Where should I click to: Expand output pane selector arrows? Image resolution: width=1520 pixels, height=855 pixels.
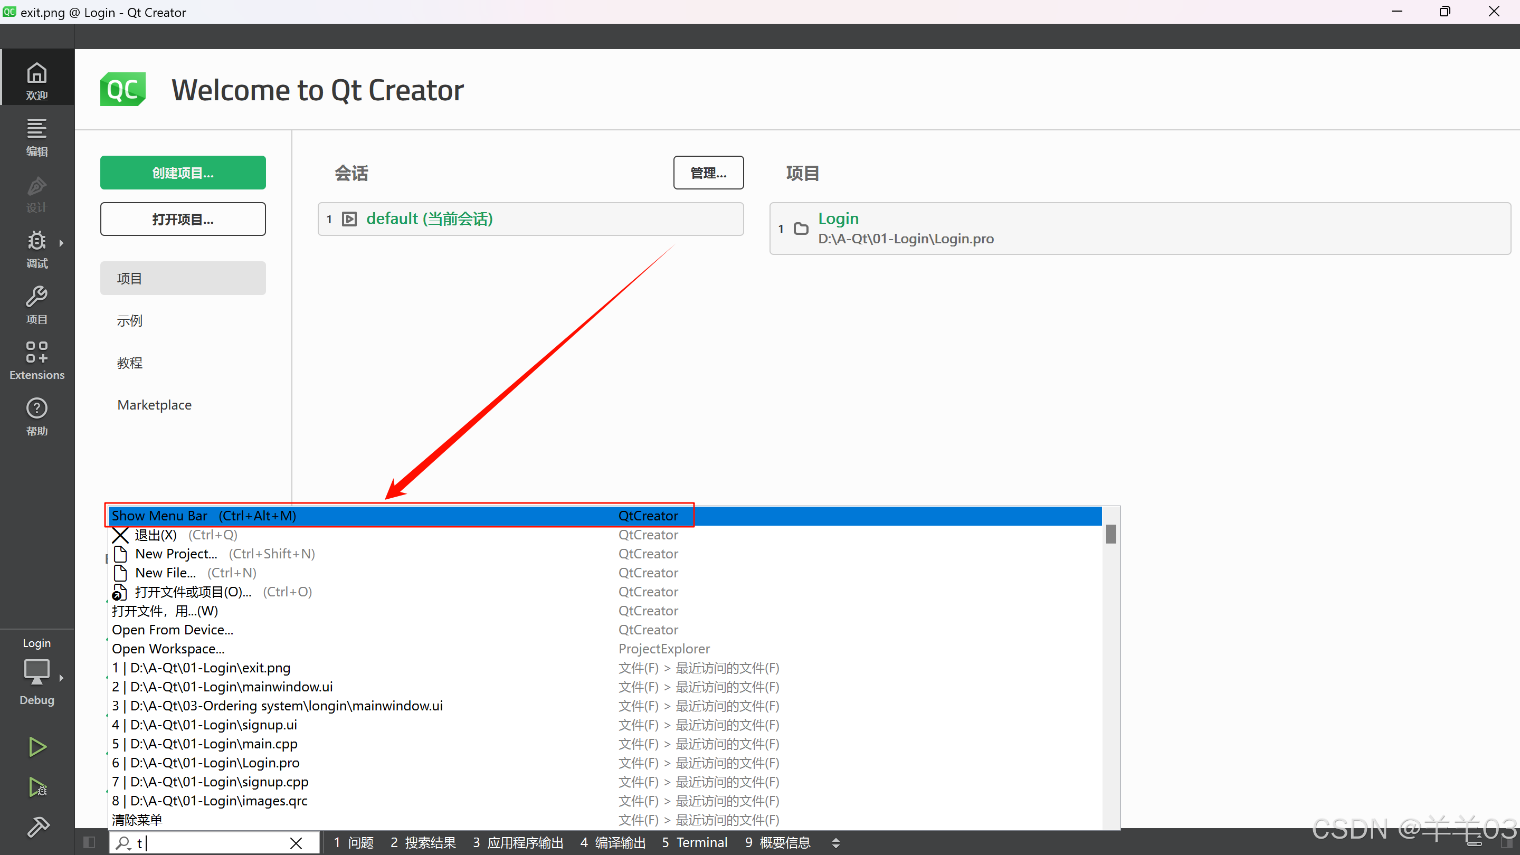(x=835, y=843)
